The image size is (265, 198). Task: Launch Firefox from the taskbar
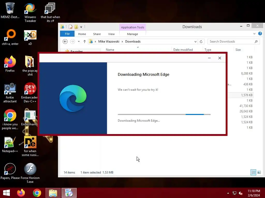(x=21, y=193)
